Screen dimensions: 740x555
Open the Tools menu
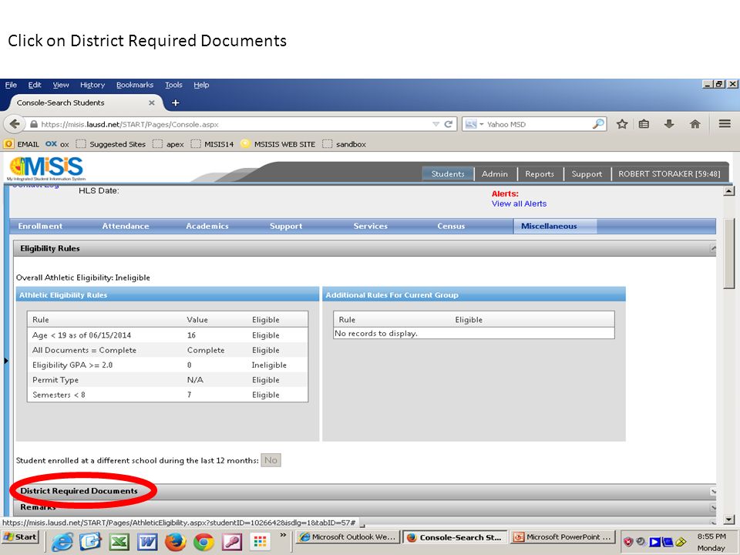tap(173, 85)
